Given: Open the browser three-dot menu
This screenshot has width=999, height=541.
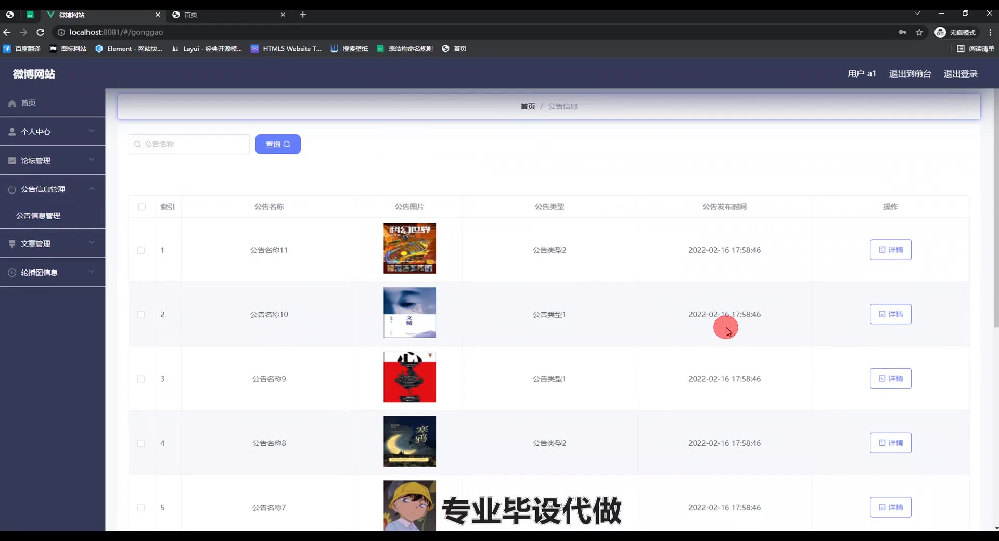Looking at the screenshot, I should (990, 32).
